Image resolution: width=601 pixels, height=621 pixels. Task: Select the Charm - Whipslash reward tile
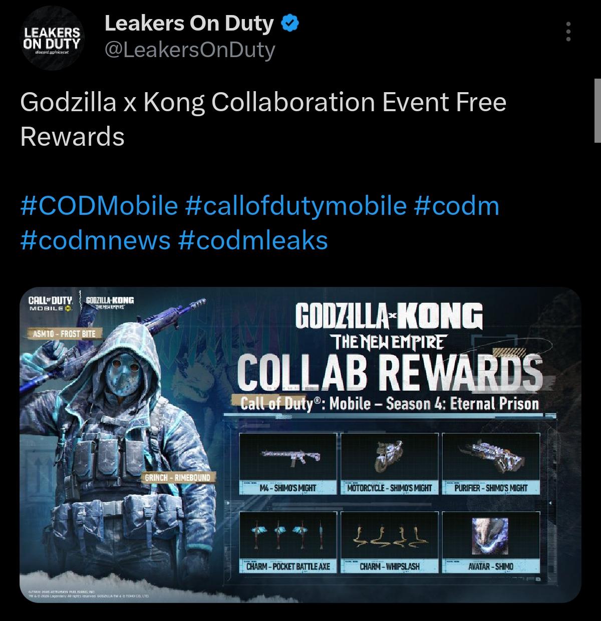pos(390,542)
